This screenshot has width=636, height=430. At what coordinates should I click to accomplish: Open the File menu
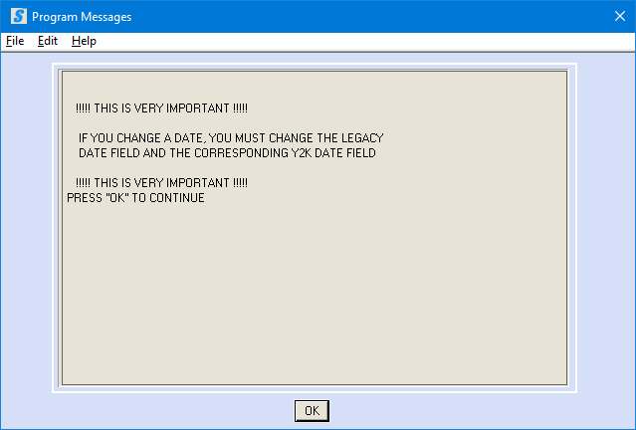15,41
